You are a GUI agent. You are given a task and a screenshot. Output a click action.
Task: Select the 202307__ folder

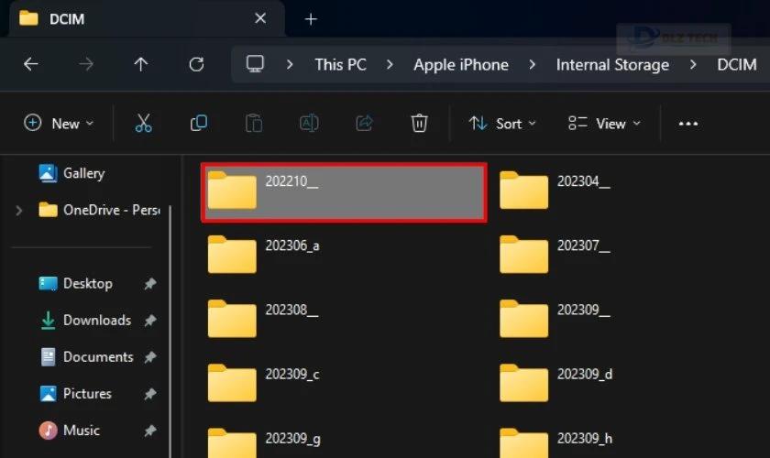pos(555,255)
